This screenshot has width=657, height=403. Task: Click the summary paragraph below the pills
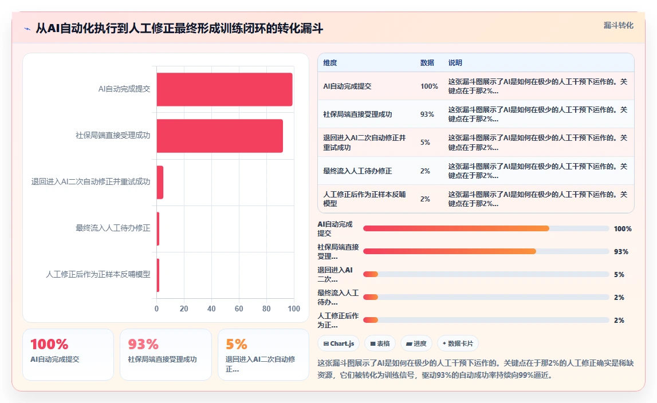click(475, 369)
